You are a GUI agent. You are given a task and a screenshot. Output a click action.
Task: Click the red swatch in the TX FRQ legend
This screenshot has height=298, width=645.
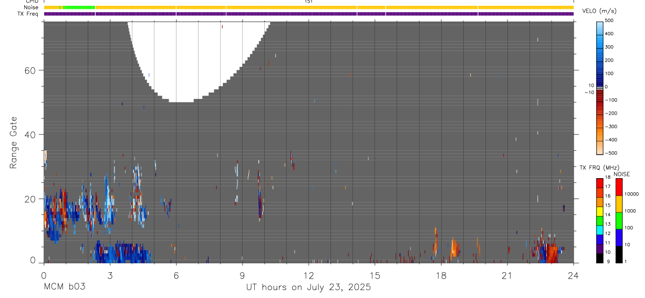tap(600, 183)
